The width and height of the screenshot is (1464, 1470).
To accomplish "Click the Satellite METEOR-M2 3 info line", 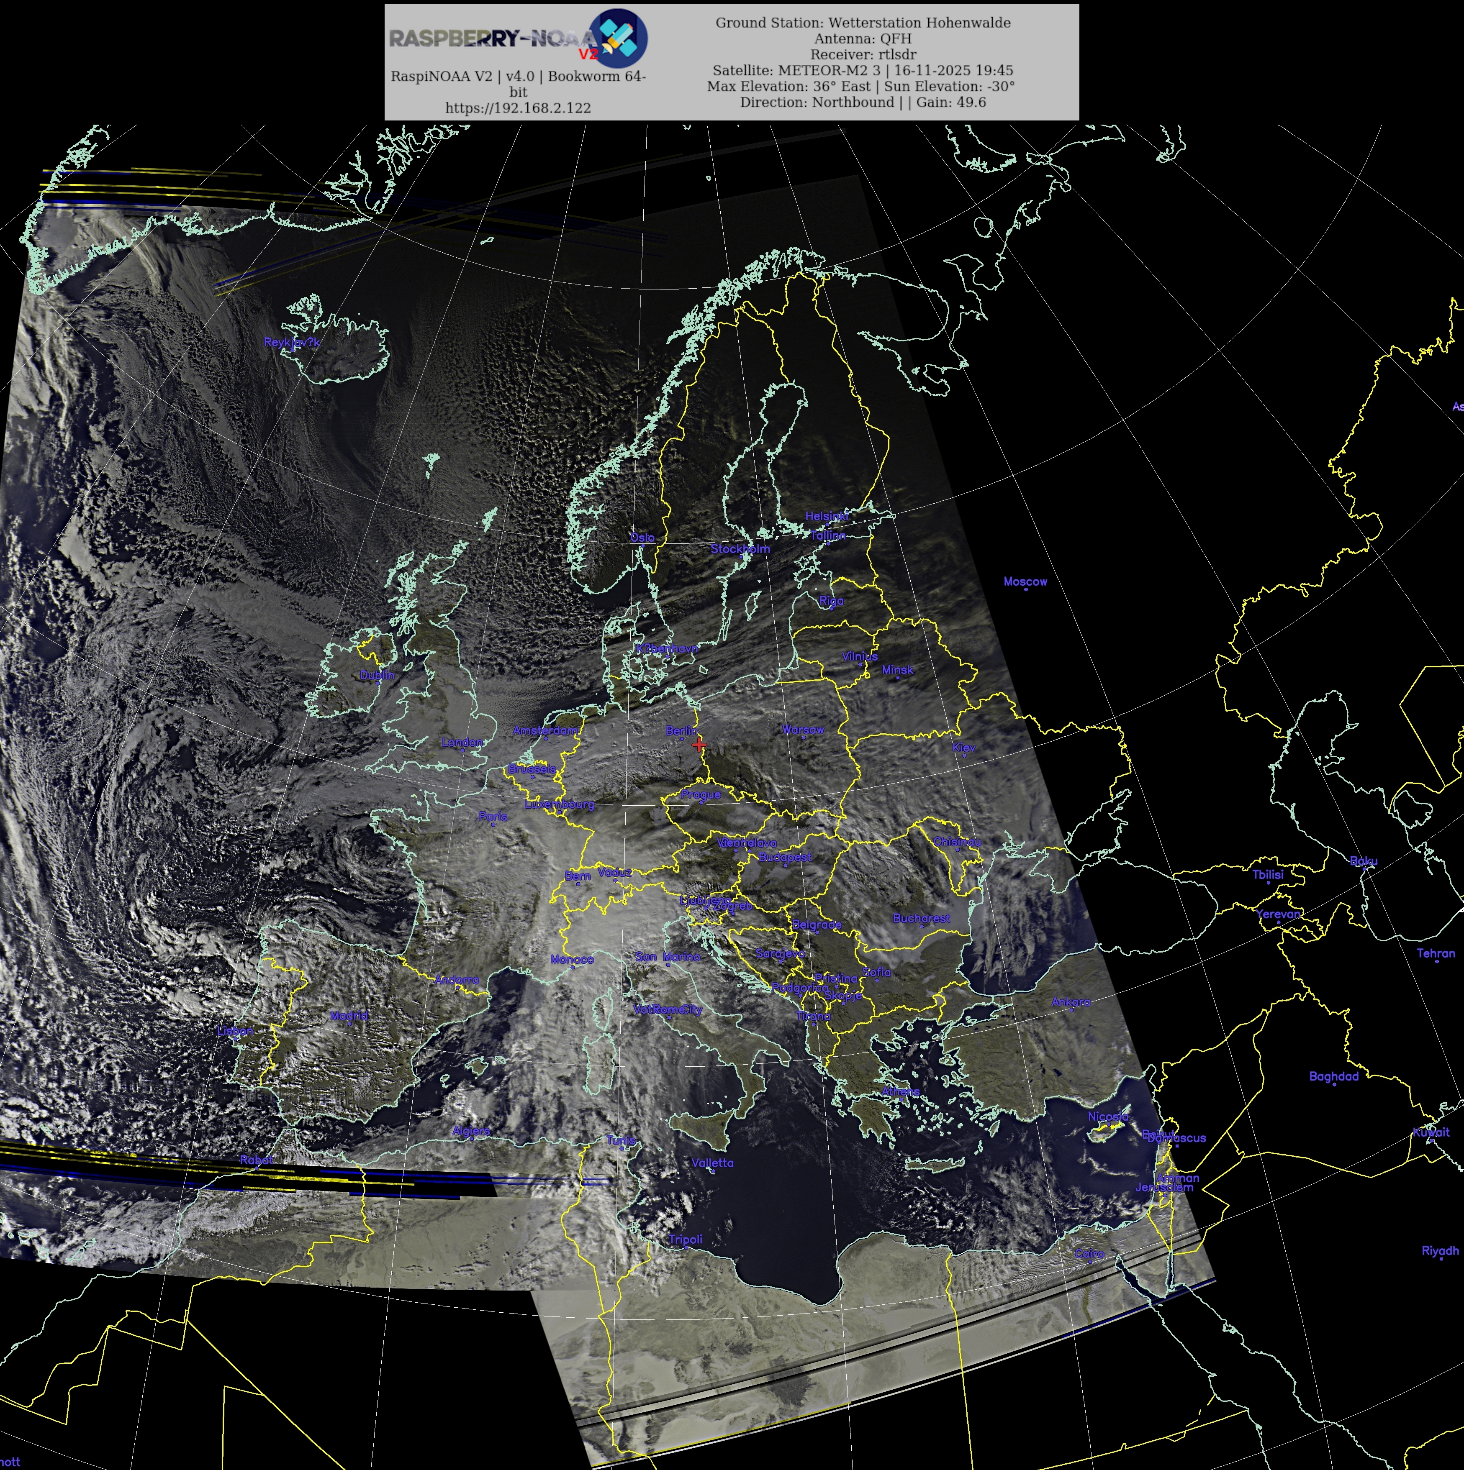I will [863, 70].
